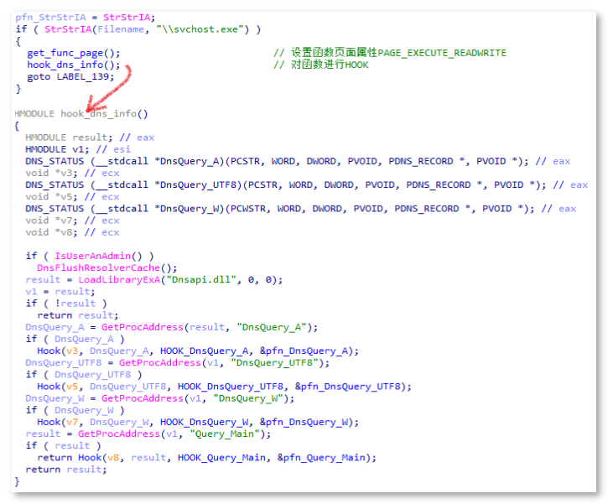The width and height of the screenshot is (608, 504).
Task: Click the IsUserAnAdmin() call
Action: tap(98, 256)
